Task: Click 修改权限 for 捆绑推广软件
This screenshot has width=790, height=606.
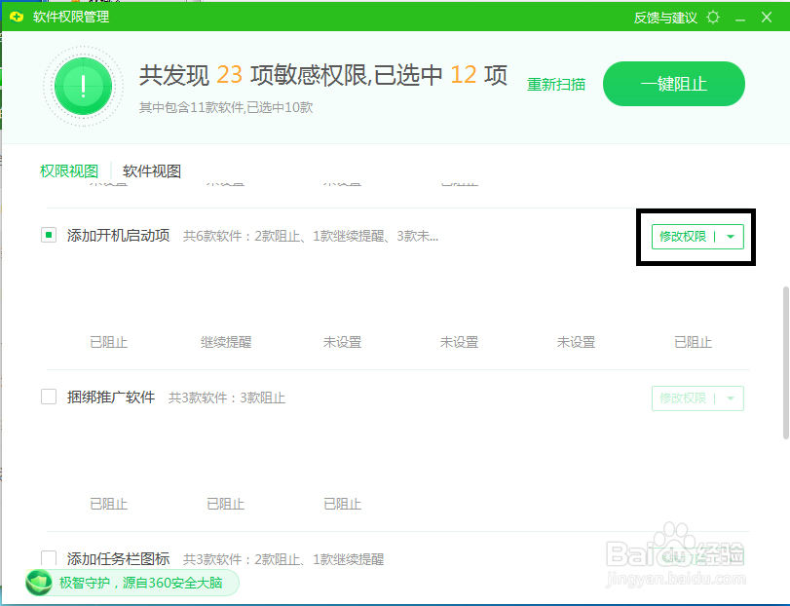Action: pyautogui.click(x=683, y=398)
